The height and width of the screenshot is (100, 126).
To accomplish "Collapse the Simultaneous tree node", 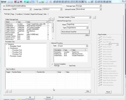I will [9, 48].
